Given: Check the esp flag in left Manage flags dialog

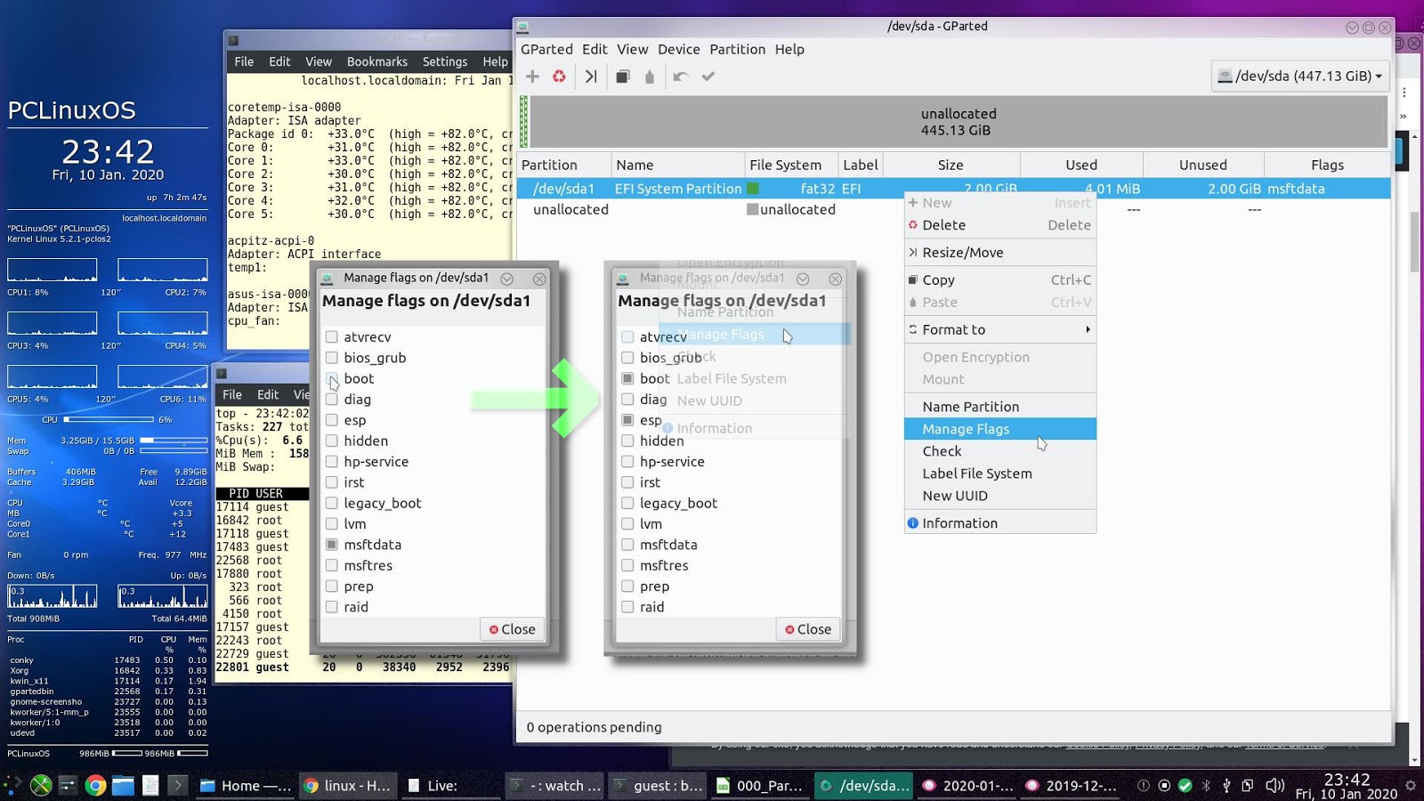Looking at the screenshot, I should (332, 420).
